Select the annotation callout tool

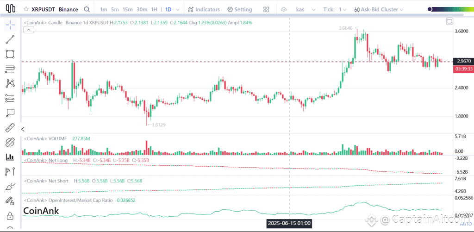pyautogui.click(x=10, y=113)
